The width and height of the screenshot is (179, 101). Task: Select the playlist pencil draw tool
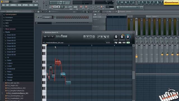click(99, 12)
